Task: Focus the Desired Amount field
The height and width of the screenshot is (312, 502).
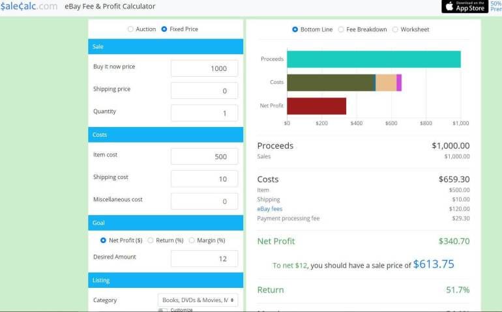Action: tap(204, 259)
